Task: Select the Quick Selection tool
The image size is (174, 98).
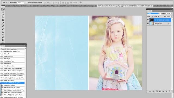Action: tap(3, 17)
